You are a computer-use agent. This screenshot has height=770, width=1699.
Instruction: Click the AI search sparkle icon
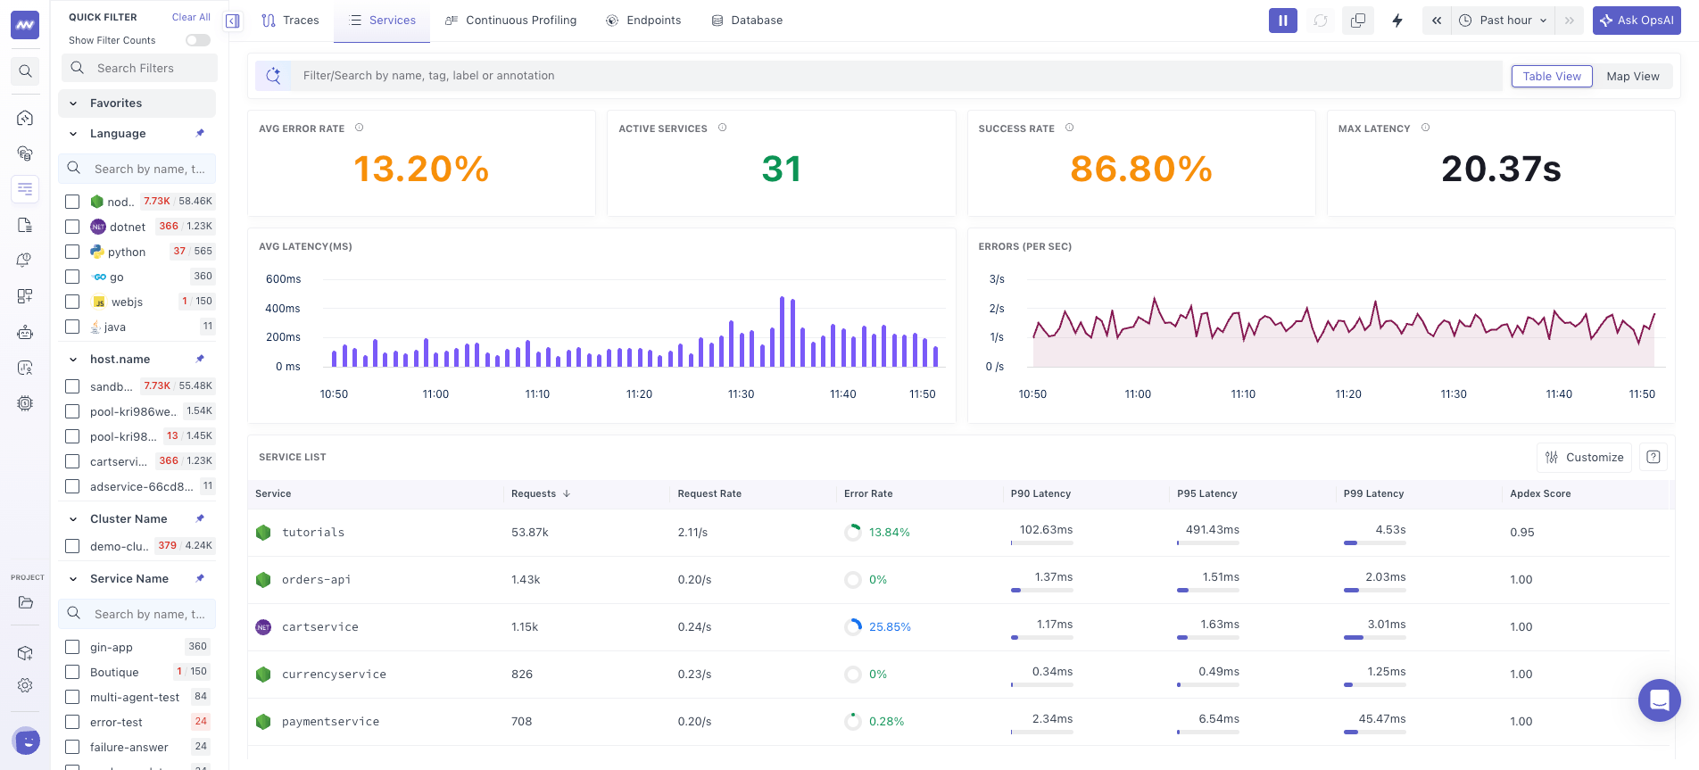pyautogui.click(x=273, y=76)
